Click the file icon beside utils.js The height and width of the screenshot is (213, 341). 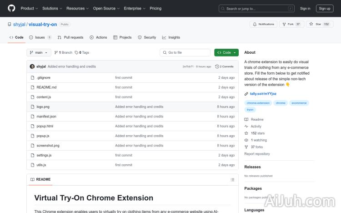click(x=32, y=165)
